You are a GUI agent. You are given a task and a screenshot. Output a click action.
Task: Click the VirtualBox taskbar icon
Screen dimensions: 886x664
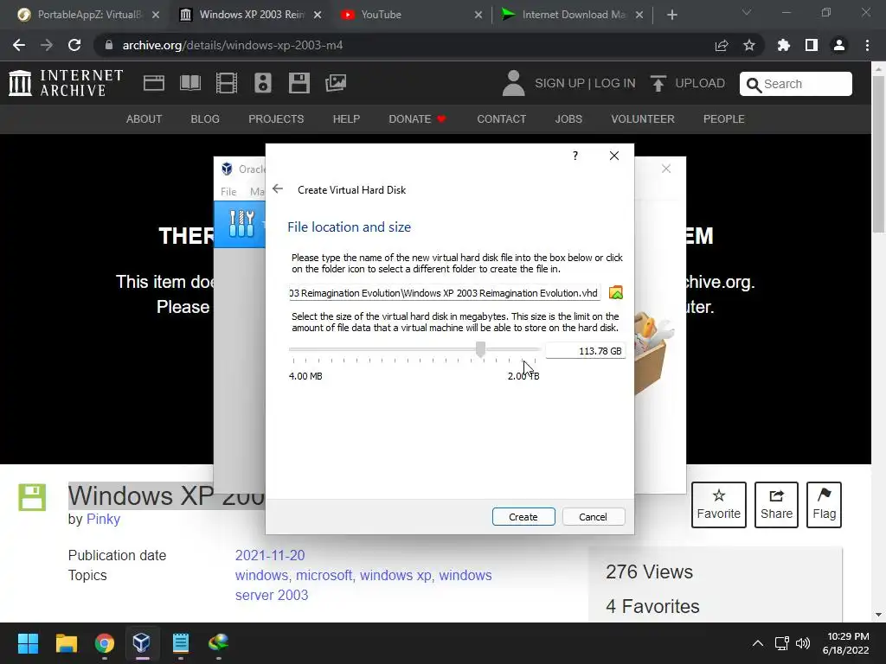coord(141,643)
